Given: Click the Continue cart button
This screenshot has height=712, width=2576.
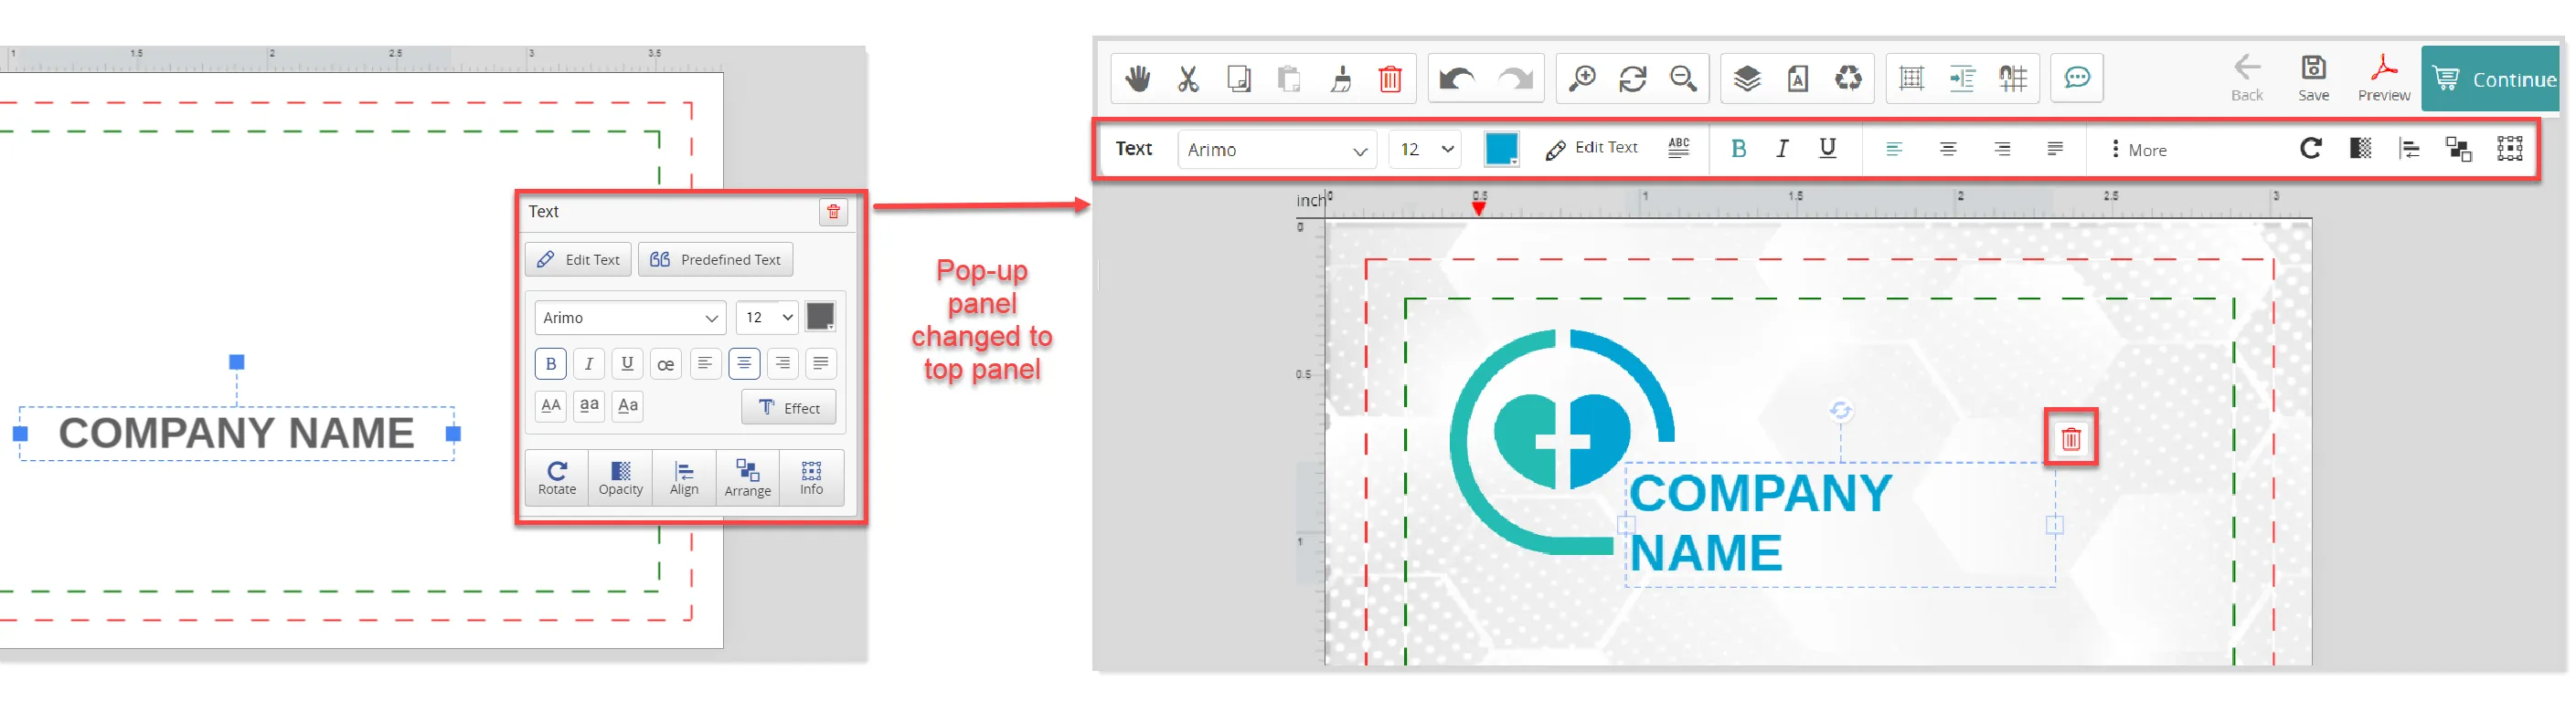Looking at the screenshot, I should click(x=2491, y=79).
